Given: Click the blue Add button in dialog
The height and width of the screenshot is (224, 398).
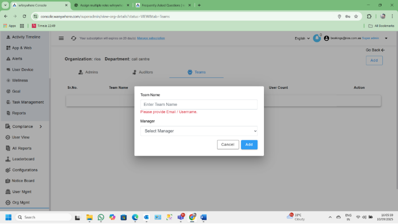Looking at the screenshot, I should coord(249,145).
